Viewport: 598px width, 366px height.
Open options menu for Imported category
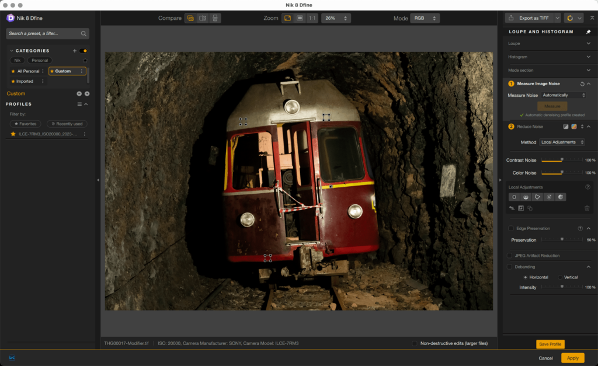[x=43, y=81]
